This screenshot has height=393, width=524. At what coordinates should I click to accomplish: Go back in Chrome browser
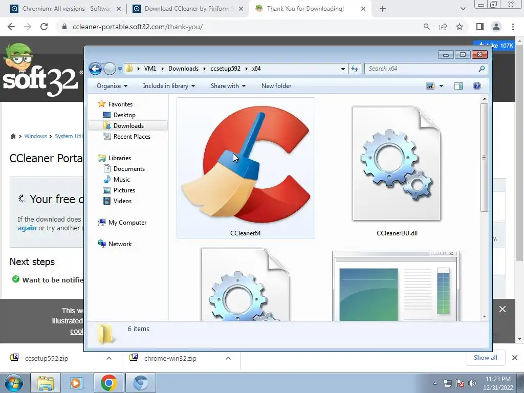coord(11,27)
